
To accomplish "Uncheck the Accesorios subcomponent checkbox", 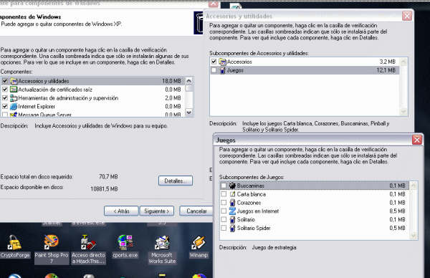I will tap(214, 62).
